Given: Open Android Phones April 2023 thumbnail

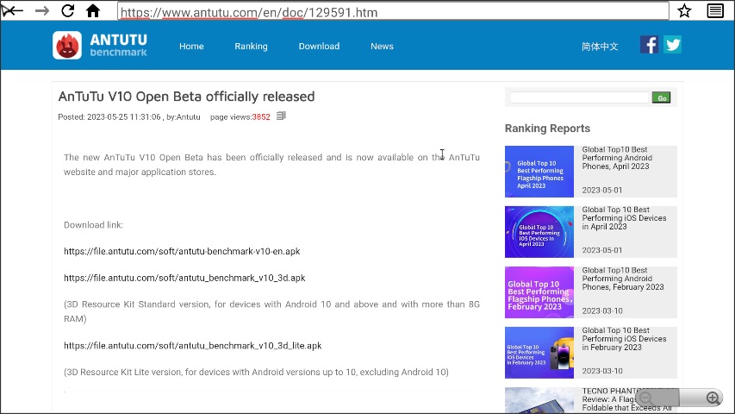Looking at the screenshot, I should click(x=539, y=172).
